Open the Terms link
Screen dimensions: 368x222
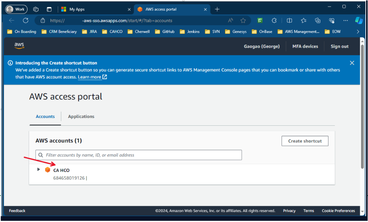click(308, 211)
